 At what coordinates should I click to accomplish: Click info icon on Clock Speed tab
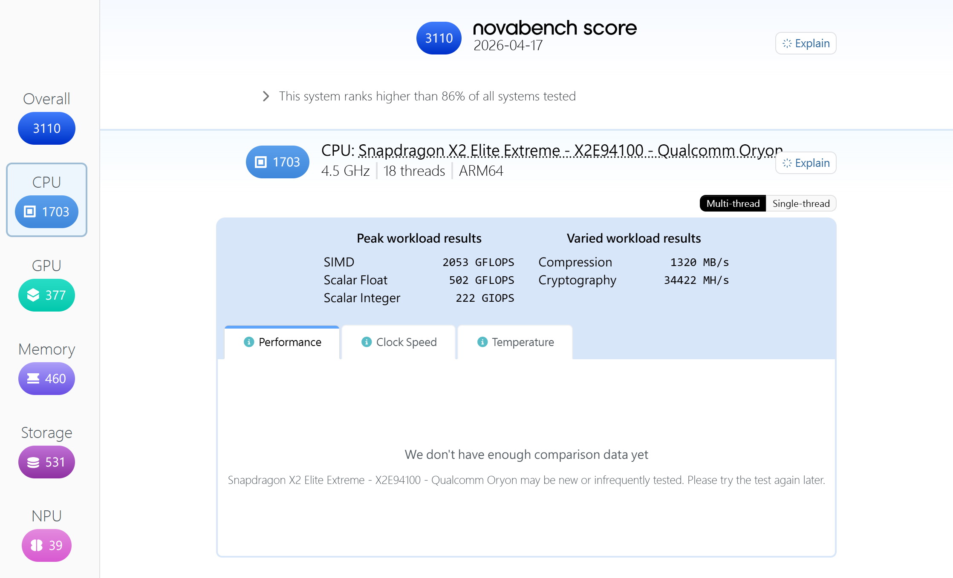[x=367, y=342]
